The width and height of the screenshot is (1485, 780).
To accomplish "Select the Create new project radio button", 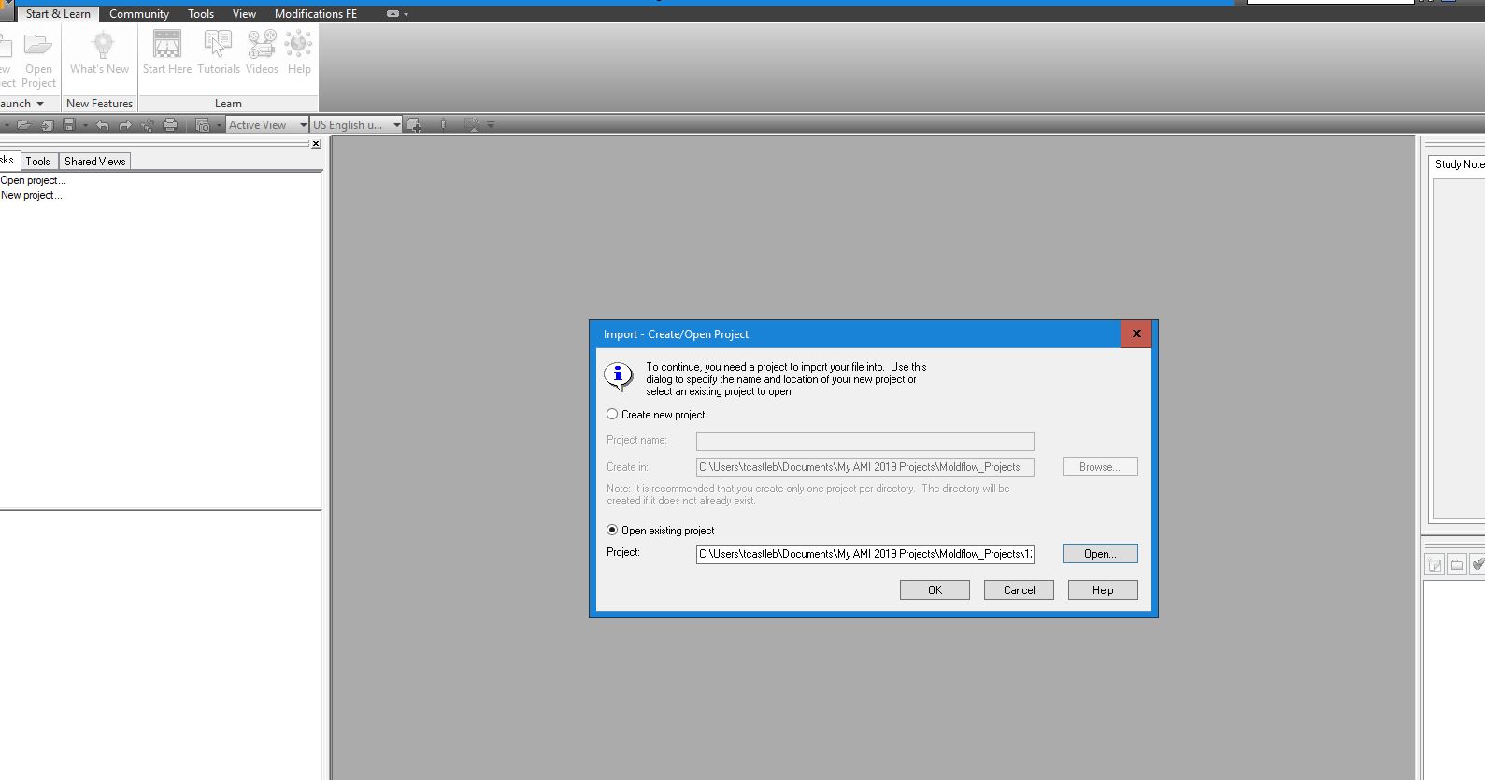I will coord(612,414).
